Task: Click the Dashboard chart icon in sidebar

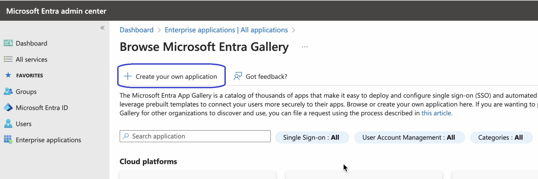Action: click(8, 43)
